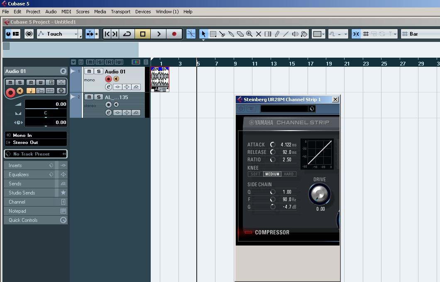Toggle Read automation in Inspector
440x282 pixels.
tap(31, 82)
